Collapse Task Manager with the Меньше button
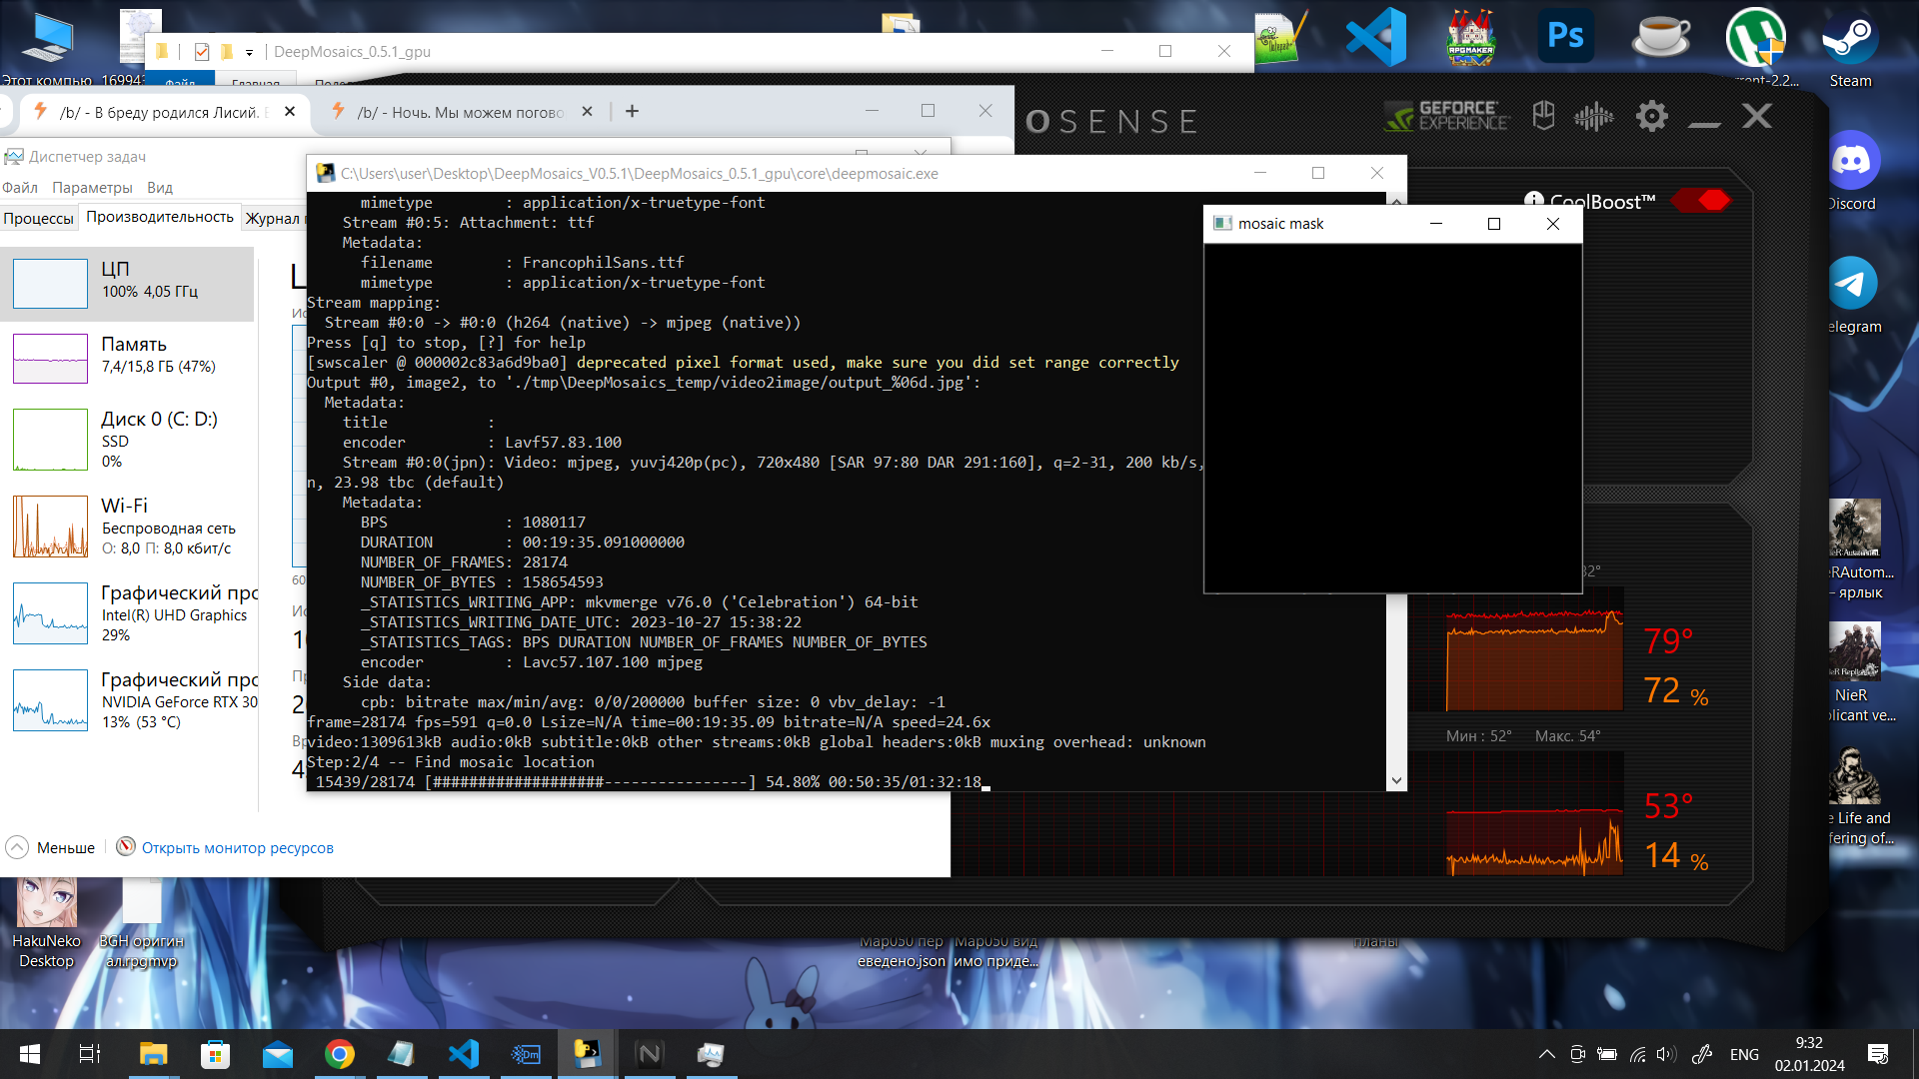This screenshot has width=1919, height=1079. (x=51, y=847)
